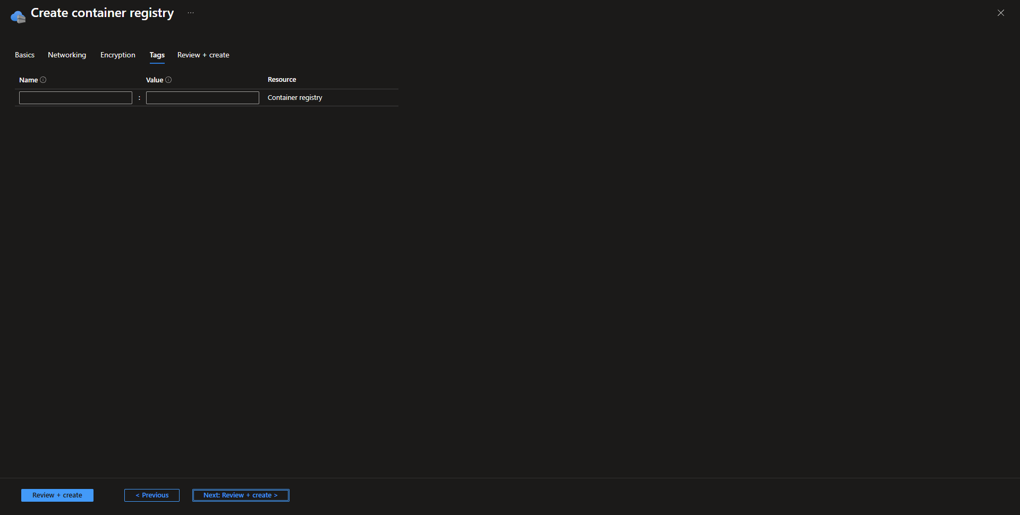Focus the tag Value input field
Viewport: 1020px width, 515px height.
[x=202, y=98]
